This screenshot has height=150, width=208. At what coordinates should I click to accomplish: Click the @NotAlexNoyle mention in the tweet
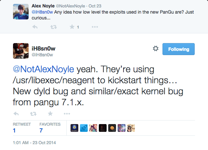coord(44,70)
